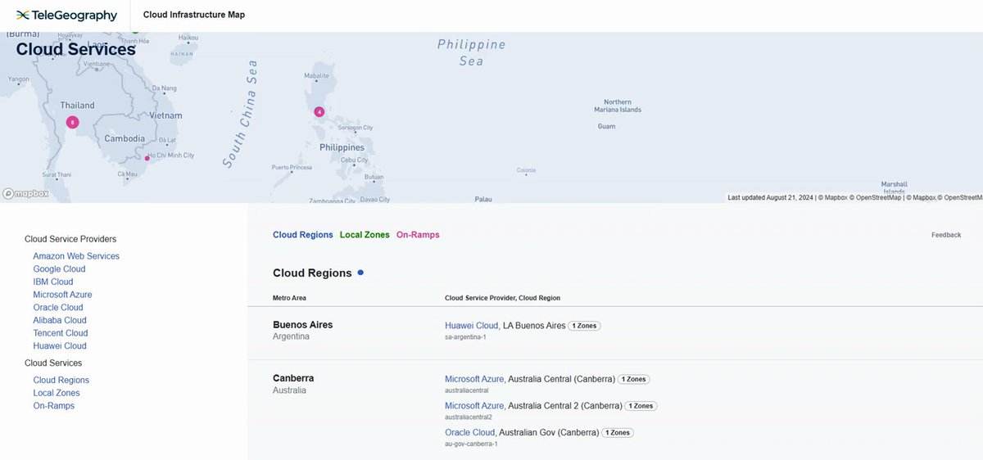The height and width of the screenshot is (460, 983).
Task: Go to Cloud Regions in the sidebar
Action: pos(61,381)
